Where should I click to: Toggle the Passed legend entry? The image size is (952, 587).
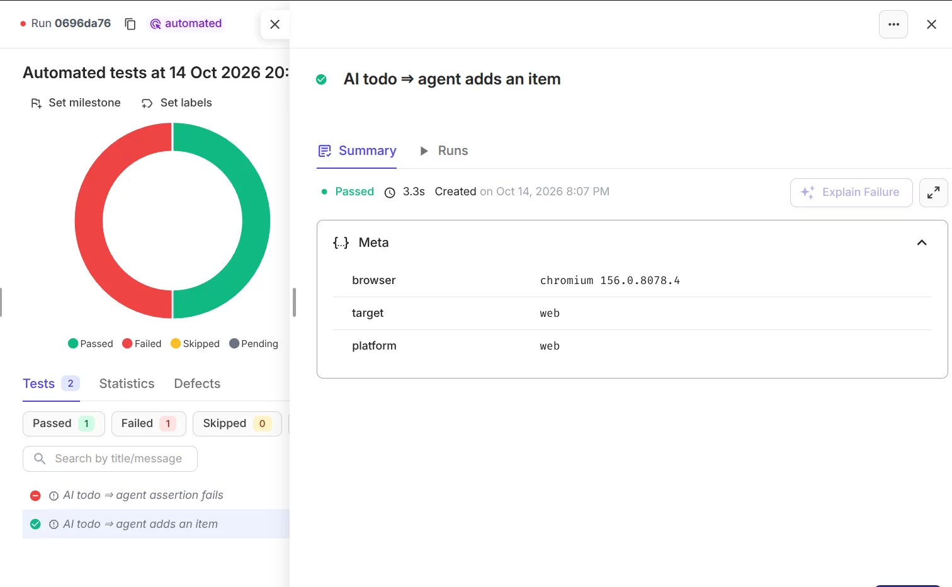(x=90, y=343)
